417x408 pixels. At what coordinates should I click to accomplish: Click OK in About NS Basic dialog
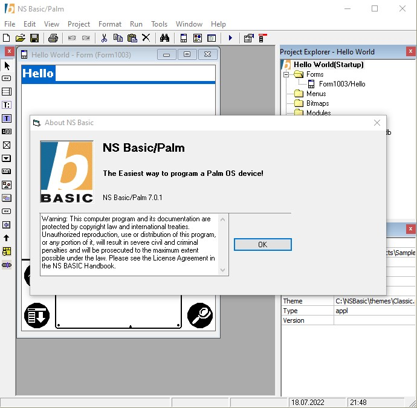click(263, 244)
